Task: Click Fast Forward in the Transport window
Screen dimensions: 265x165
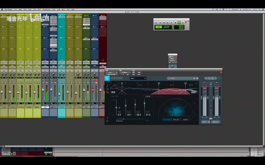Action: coord(168,23)
